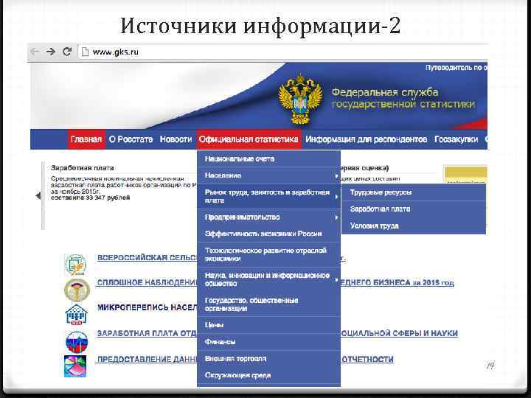Viewport: 531px width, 398px height.
Task: Click text 'составила 33 347 рублей'
Action: [91, 198]
